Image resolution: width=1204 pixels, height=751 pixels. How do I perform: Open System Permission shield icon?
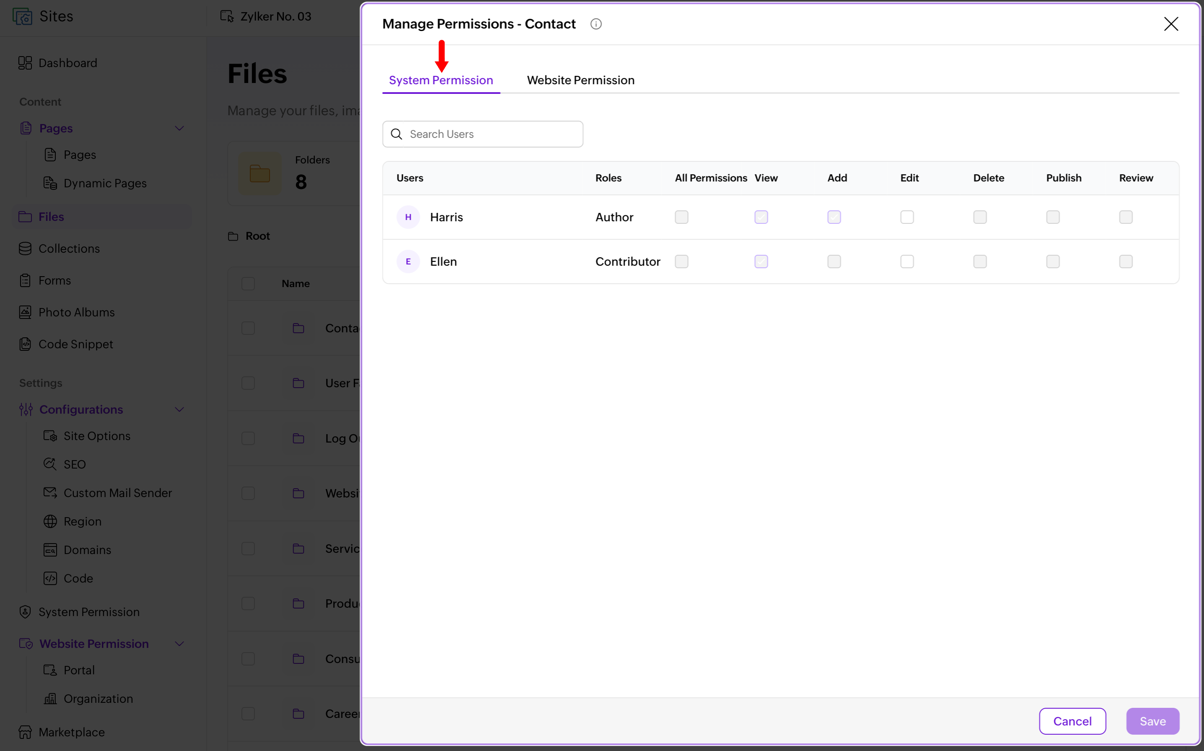coord(25,612)
